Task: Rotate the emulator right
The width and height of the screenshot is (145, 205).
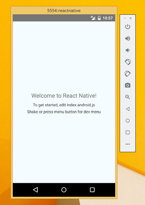Action: (x=128, y=73)
